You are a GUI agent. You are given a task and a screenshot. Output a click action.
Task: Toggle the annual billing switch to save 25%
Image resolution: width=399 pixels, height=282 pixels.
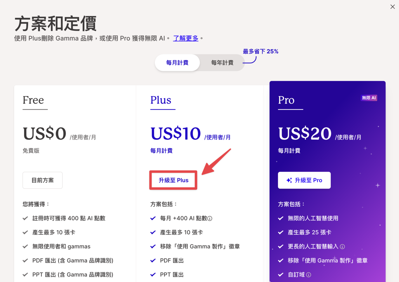coord(222,63)
